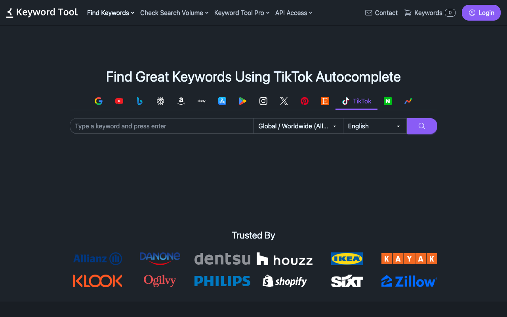Switch to the Instagram icon tab
The image size is (507, 317).
point(263,101)
